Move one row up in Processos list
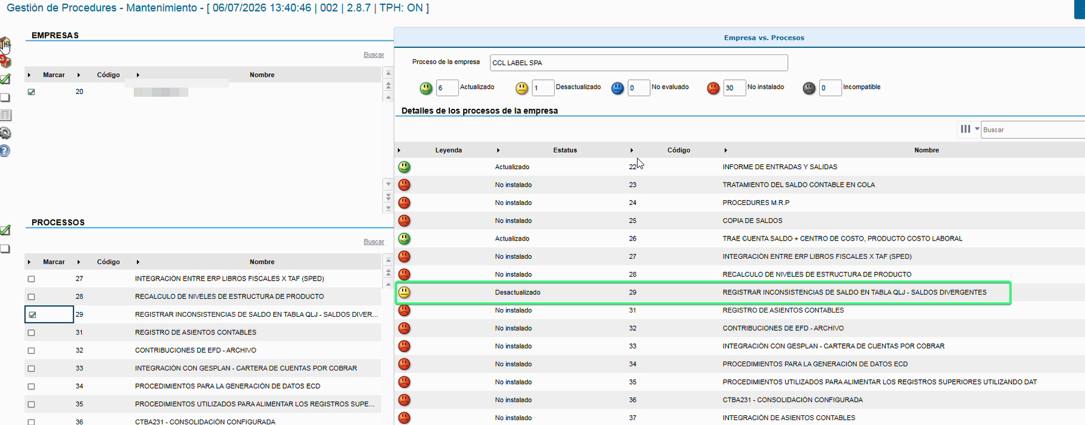The height and width of the screenshot is (425, 1085). (388, 284)
